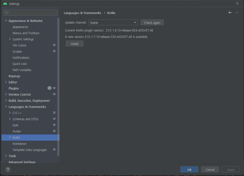Select Notifications settings
Screen dimensions: 244x176
coord(21,58)
